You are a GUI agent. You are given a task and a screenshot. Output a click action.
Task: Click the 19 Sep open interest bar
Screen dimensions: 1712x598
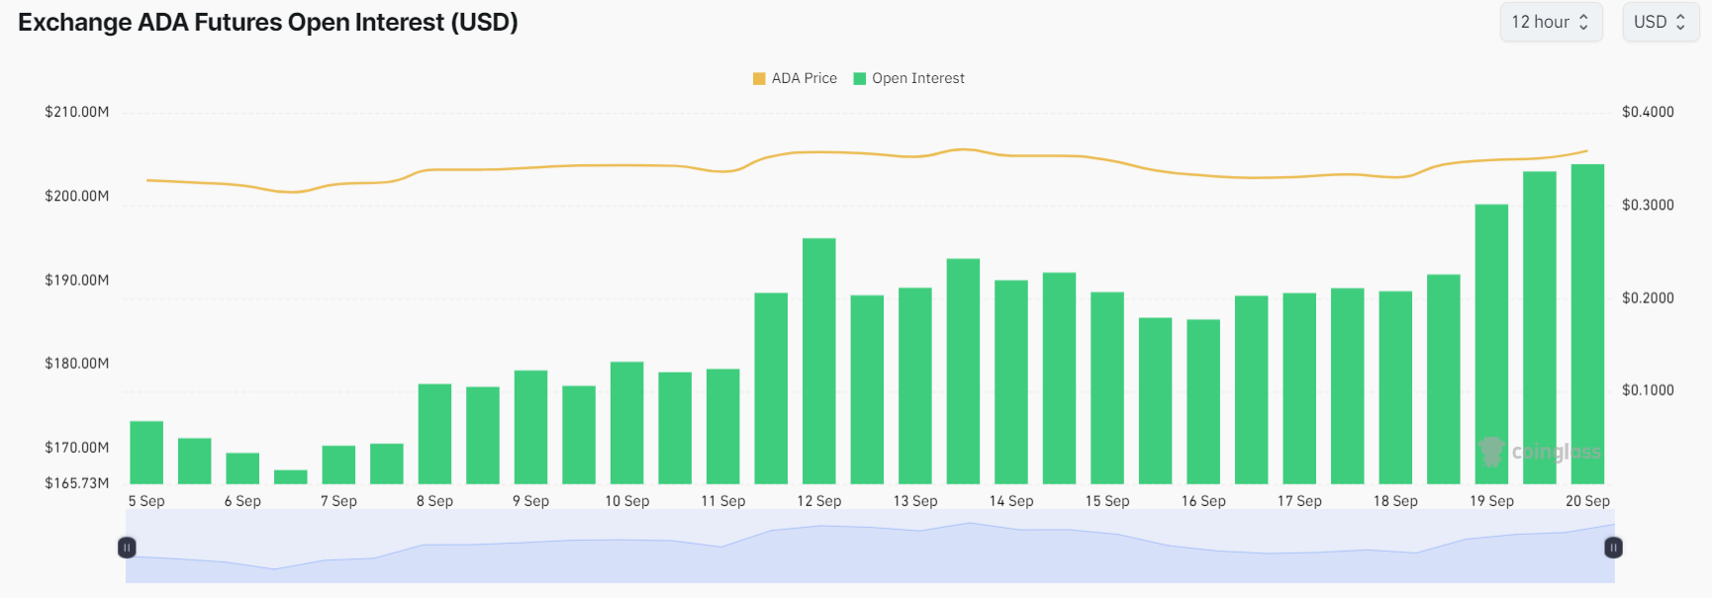point(1491,344)
